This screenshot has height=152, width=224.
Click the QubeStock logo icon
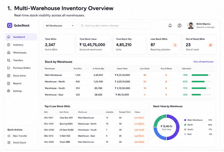click(10, 25)
